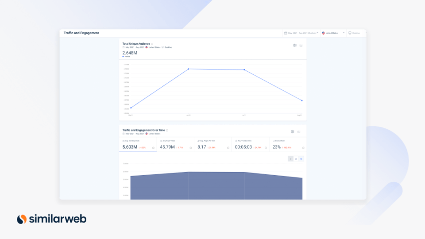Select the Avg. Page Views metric tab
Screen dimensions: 425x239
tap(175, 145)
